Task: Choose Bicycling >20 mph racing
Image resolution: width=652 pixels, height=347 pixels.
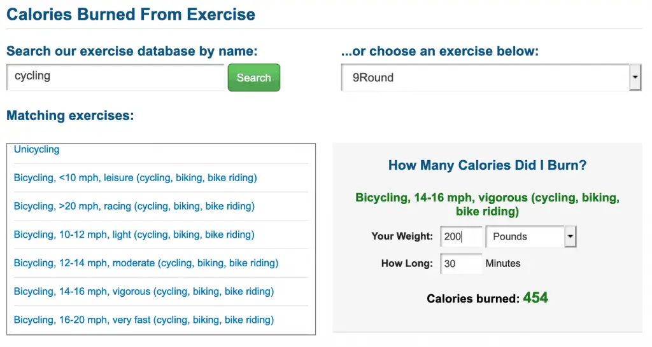Action: point(134,207)
